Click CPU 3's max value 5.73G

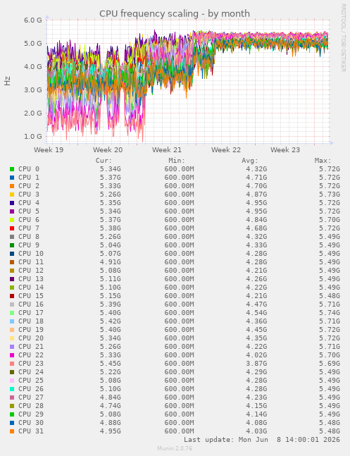(330, 195)
